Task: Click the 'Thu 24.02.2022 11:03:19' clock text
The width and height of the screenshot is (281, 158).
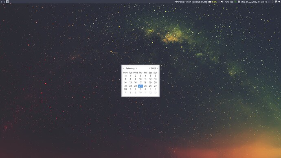Action: [x=254, y=2]
